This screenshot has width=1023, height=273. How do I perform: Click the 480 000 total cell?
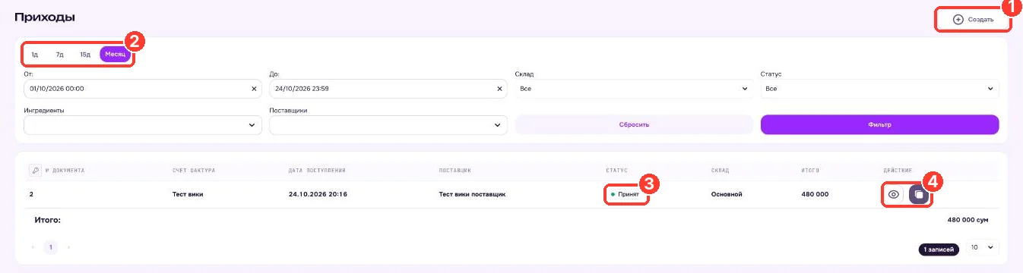(815, 195)
